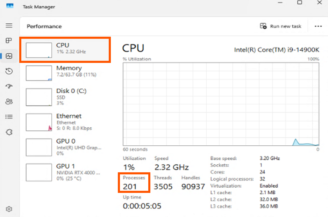Viewport: 328px width, 217px height.
Task: Click the Virtualization Enabled value
Action: point(269,186)
